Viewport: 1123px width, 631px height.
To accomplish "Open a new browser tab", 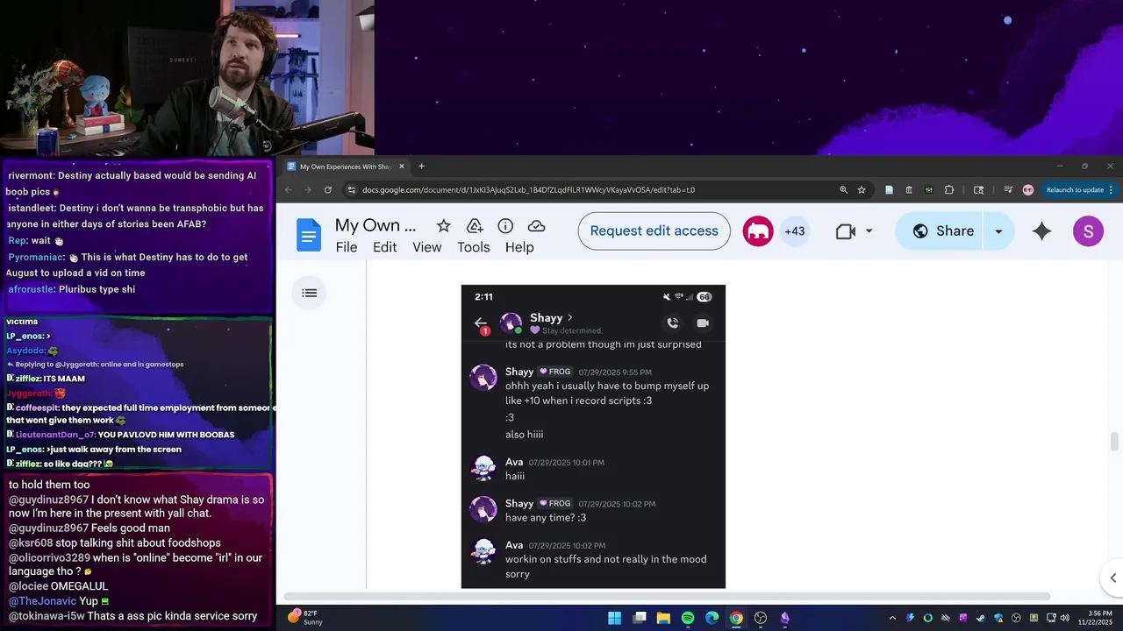I will click(421, 167).
